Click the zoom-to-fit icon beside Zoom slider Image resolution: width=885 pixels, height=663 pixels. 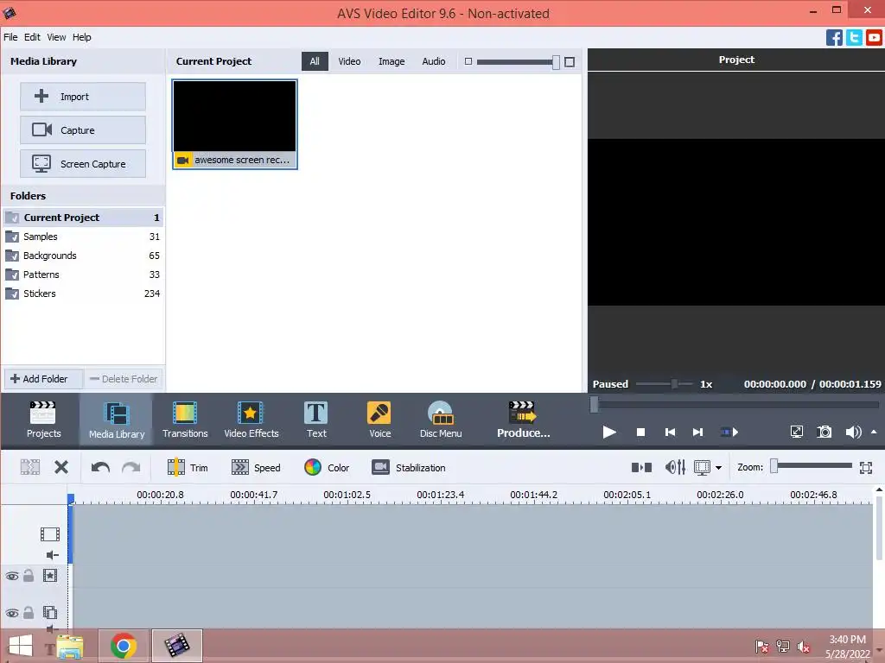tap(866, 467)
